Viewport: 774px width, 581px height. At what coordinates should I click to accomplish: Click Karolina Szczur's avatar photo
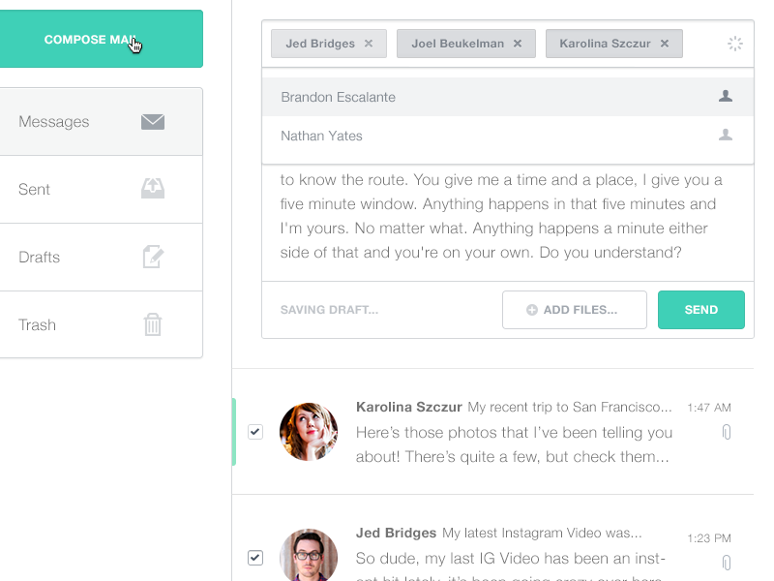pyautogui.click(x=309, y=431)
